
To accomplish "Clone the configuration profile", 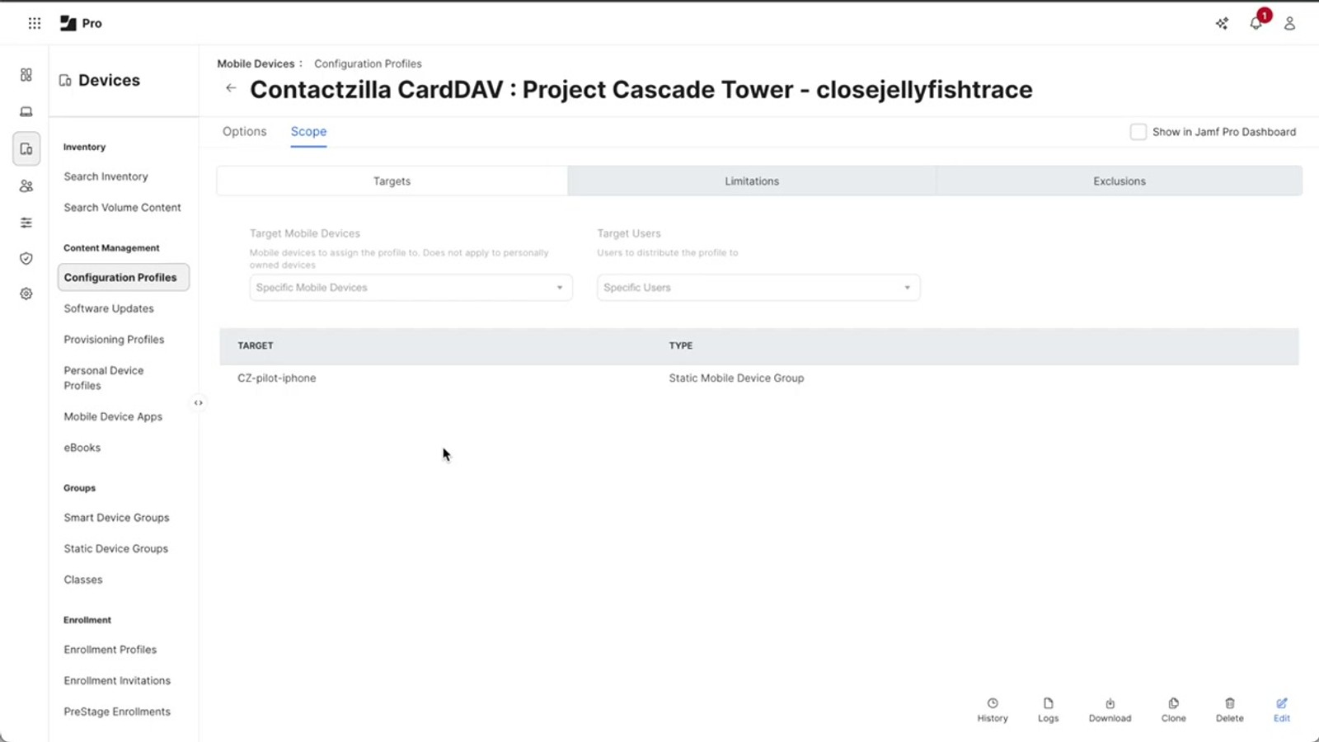I will click(1173, 710).
